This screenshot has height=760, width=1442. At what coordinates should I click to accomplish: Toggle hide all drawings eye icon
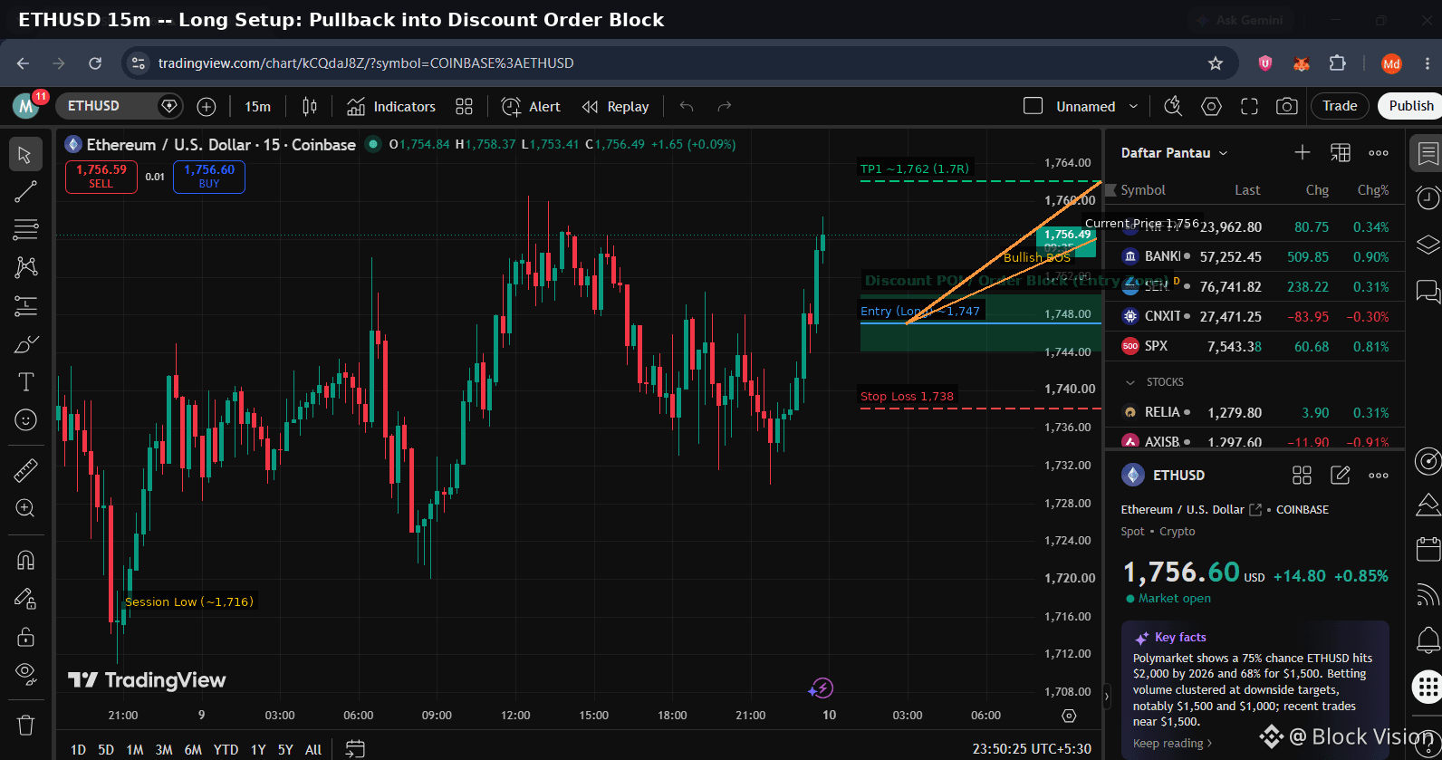(25, 673)
